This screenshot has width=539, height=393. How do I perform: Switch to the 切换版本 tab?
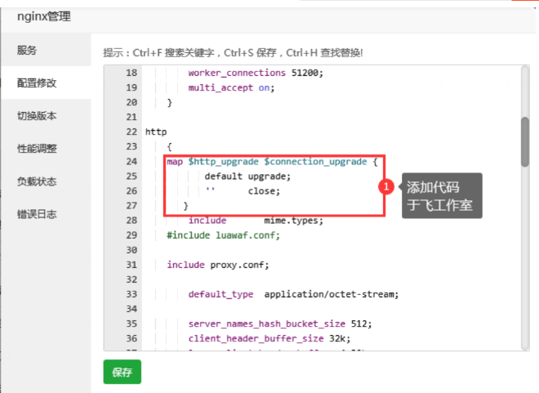(x=38, y=115)
